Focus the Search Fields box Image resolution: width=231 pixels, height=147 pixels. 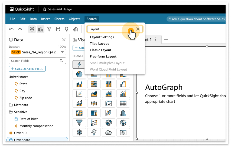click(x=37, y=61)
